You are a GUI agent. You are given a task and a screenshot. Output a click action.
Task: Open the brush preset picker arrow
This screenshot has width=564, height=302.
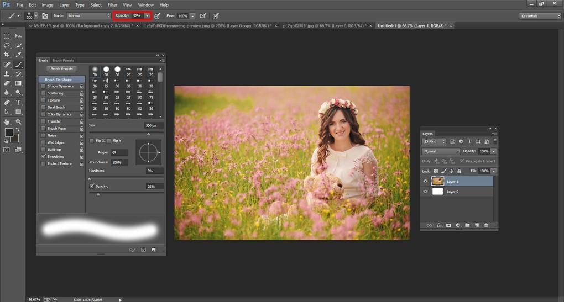(36, 16)
